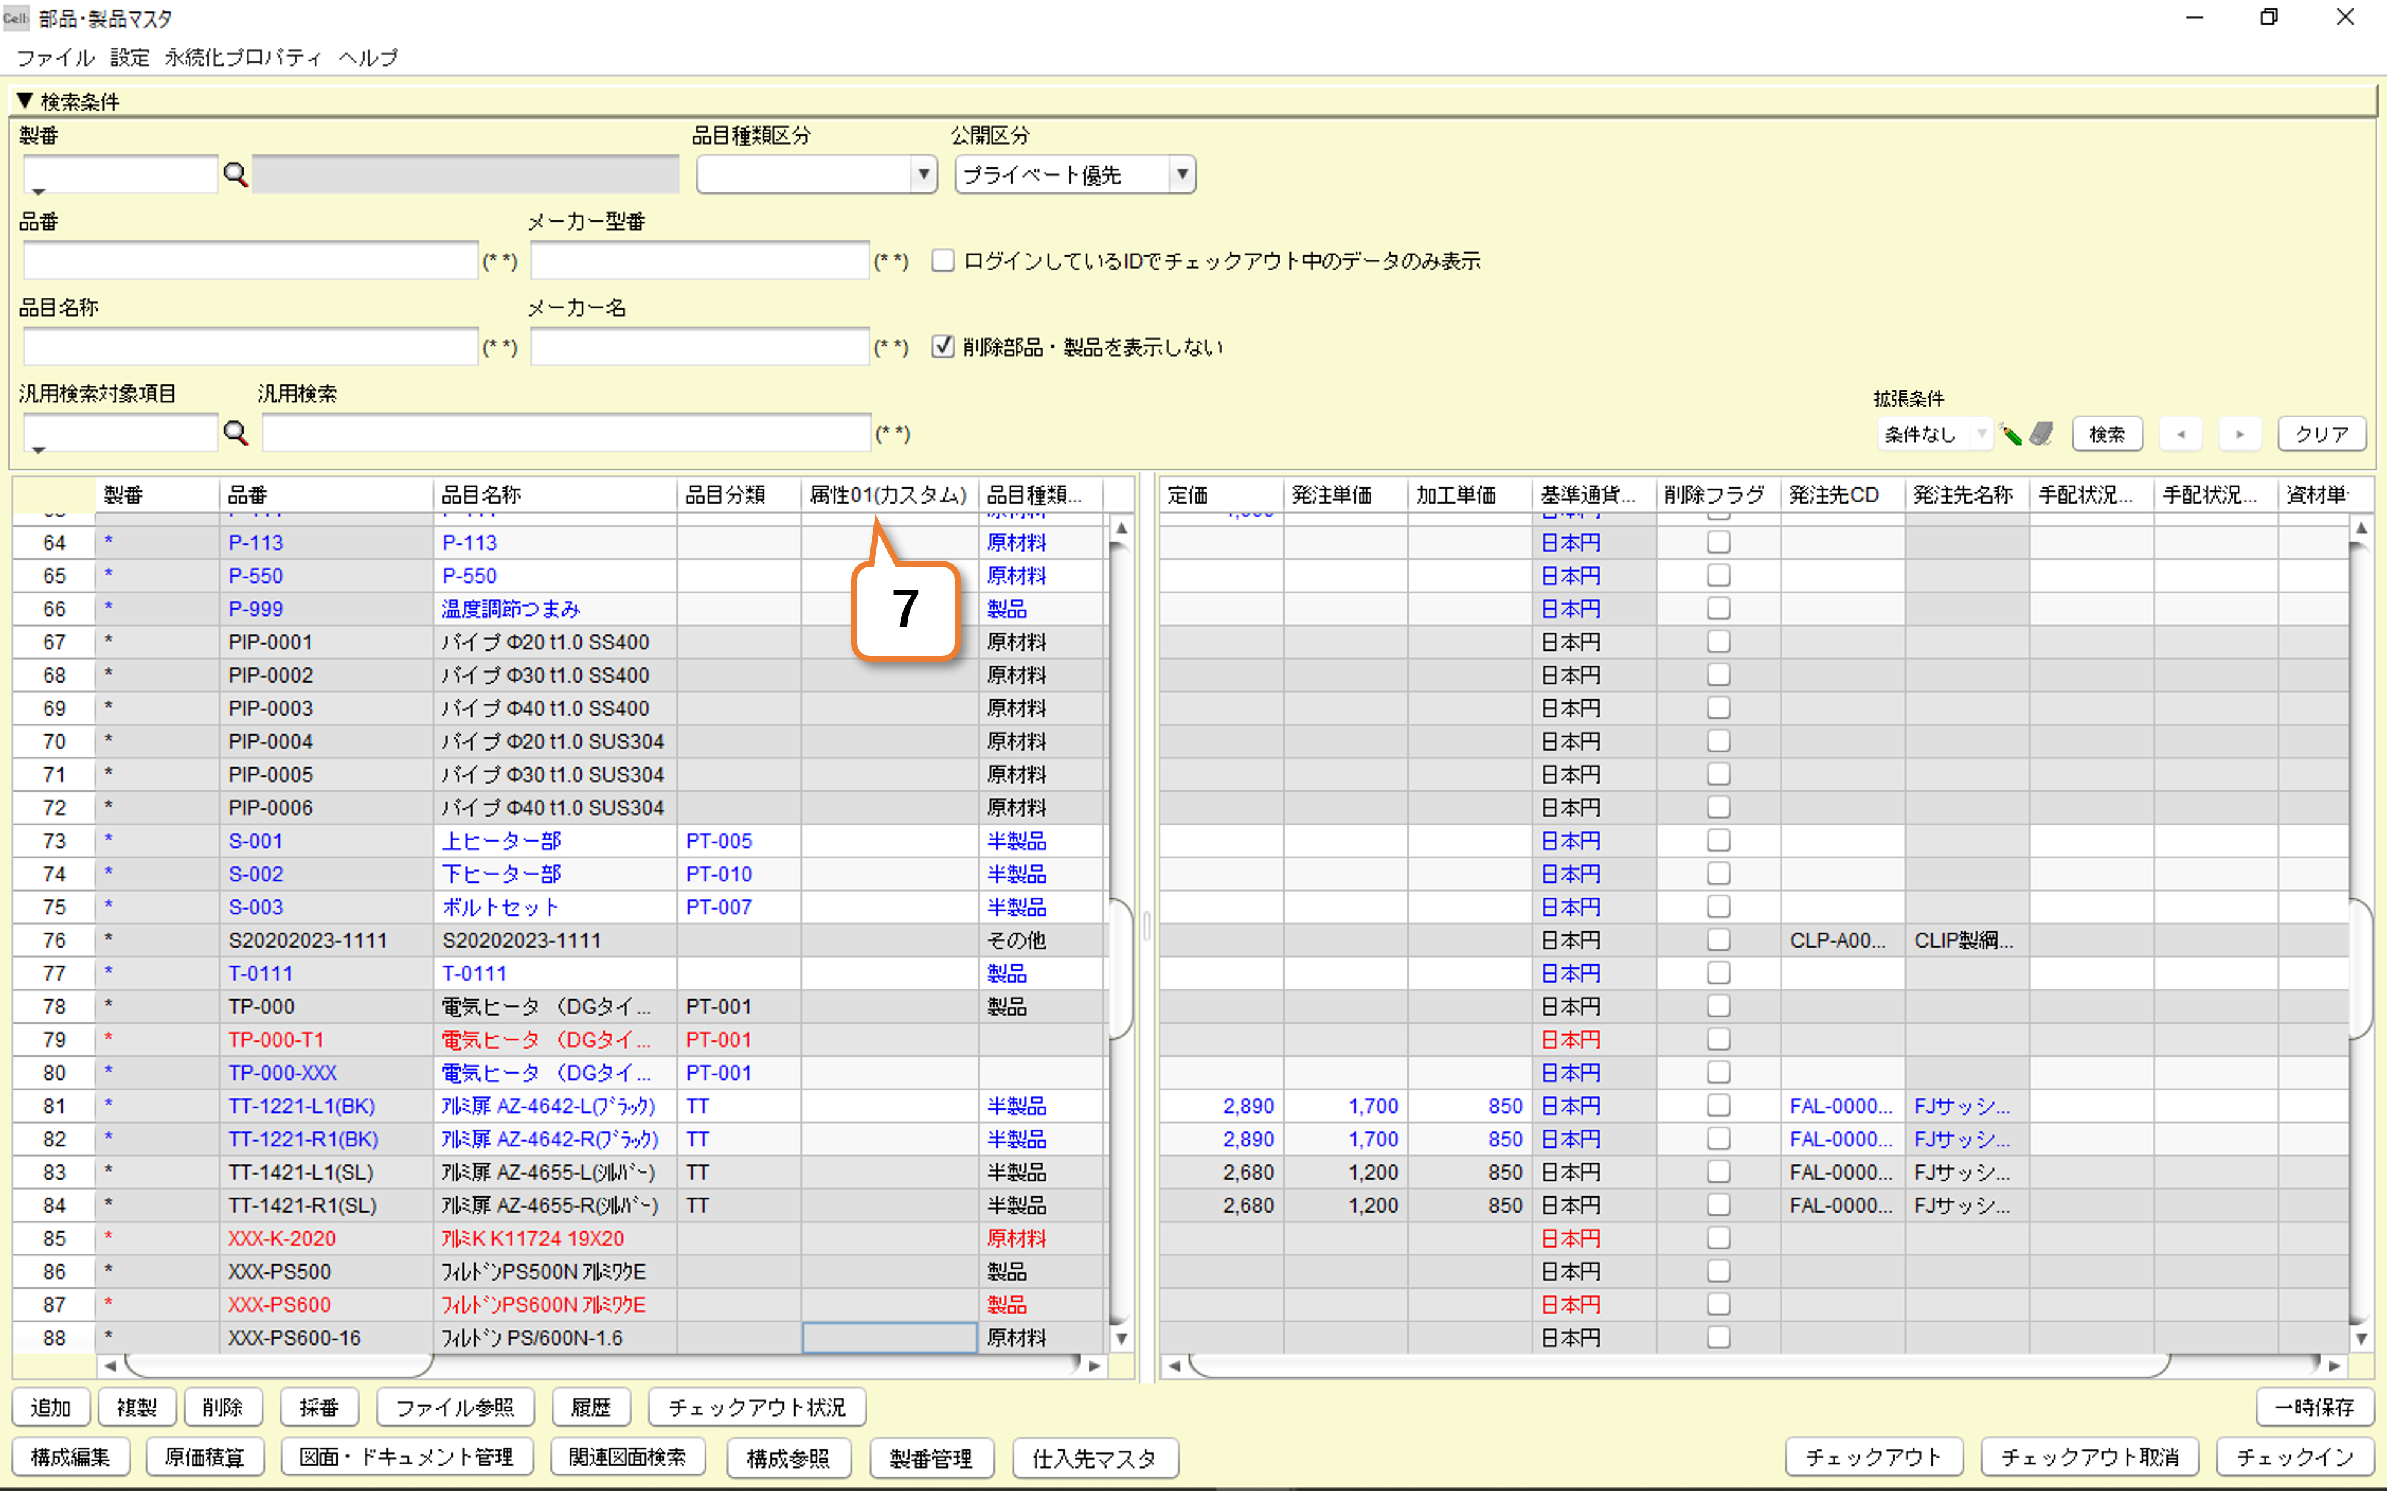The height and width of the screenshot is (1491, 2387).
Task: Click the 図面・ドキュメント管理 button
Action: pos(406,1457)
